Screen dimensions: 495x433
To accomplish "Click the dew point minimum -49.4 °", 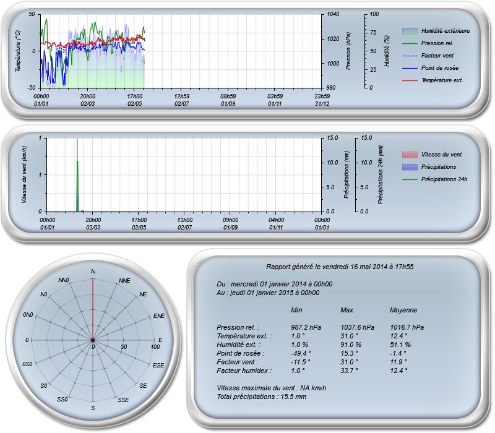I will coord(301,353).
